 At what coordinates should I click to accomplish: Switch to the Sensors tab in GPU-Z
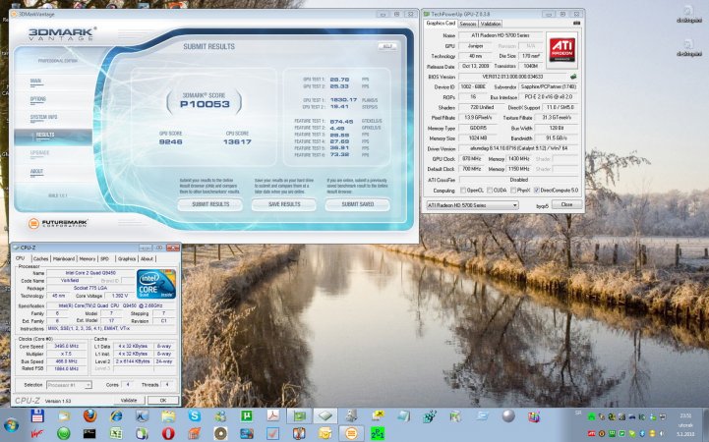pyautogui.click(x=468, y=24)
